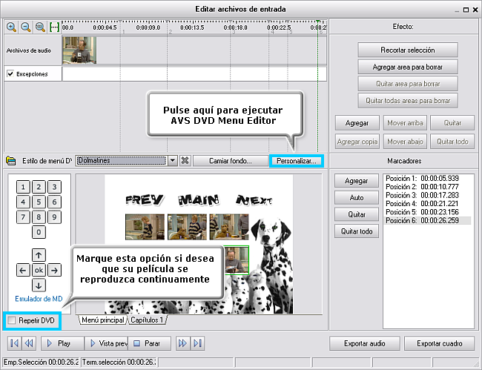Click the Camiar fondo button
This screenshot has height=370, width=482.
(230, 161)
